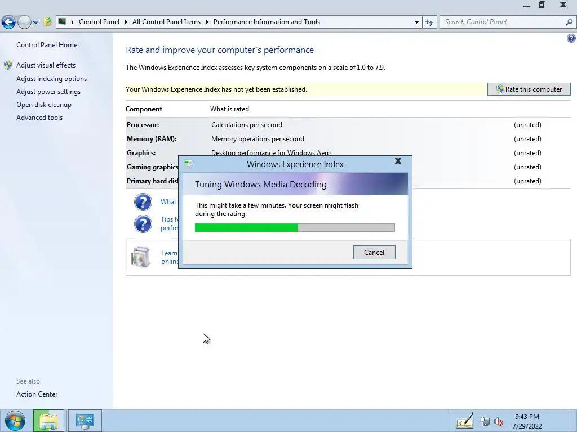The height and width of the screenshot is (432, 577).
Task: Click the question mark icon beside 'Tips' link
Action: (143, 224)
